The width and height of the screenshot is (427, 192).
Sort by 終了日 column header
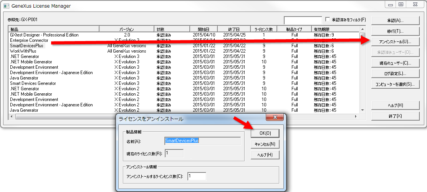pos(234,29)
